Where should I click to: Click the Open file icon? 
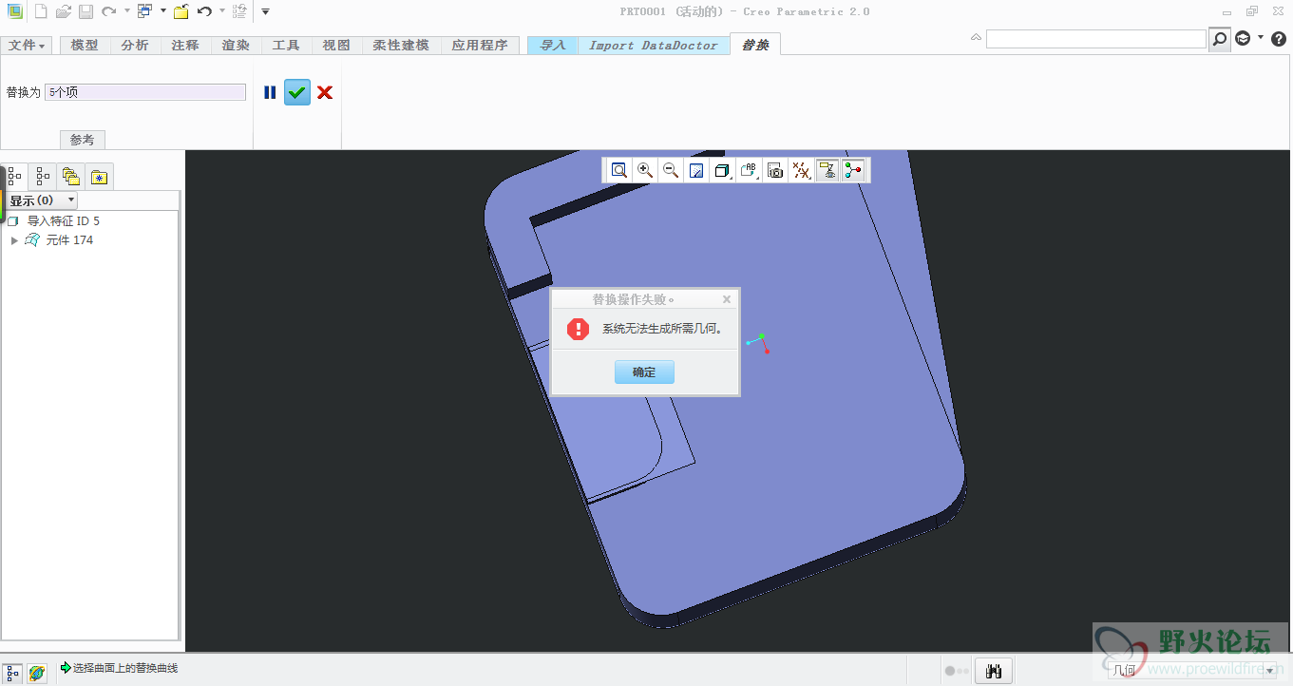(x=64, y=11)
